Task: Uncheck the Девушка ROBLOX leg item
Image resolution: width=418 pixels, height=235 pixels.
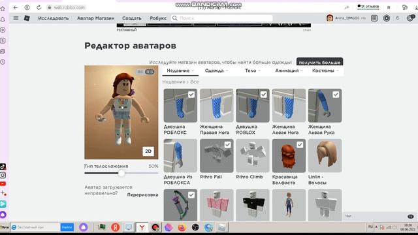Action: [x=263, y=95]
